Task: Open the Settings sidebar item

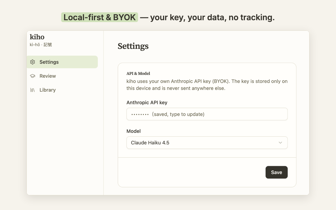Action: pos(62,62)
